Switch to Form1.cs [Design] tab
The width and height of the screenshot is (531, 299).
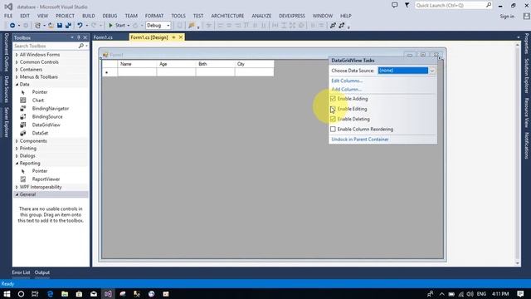pyautogui.click(x=149, y=37)
